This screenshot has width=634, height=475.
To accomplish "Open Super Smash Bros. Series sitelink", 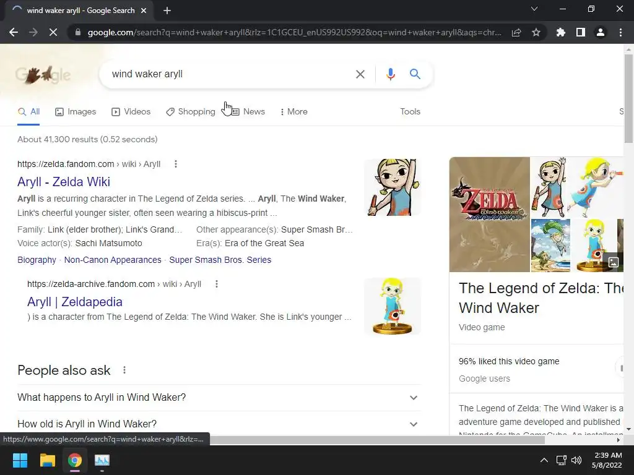I will point(220,260).
